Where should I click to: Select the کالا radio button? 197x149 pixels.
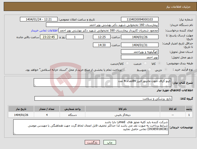pyautogui.click(x=159, y=63)
